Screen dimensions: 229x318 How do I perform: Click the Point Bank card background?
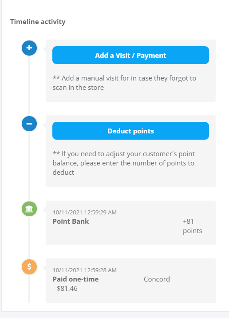click(x=130, y=223)
